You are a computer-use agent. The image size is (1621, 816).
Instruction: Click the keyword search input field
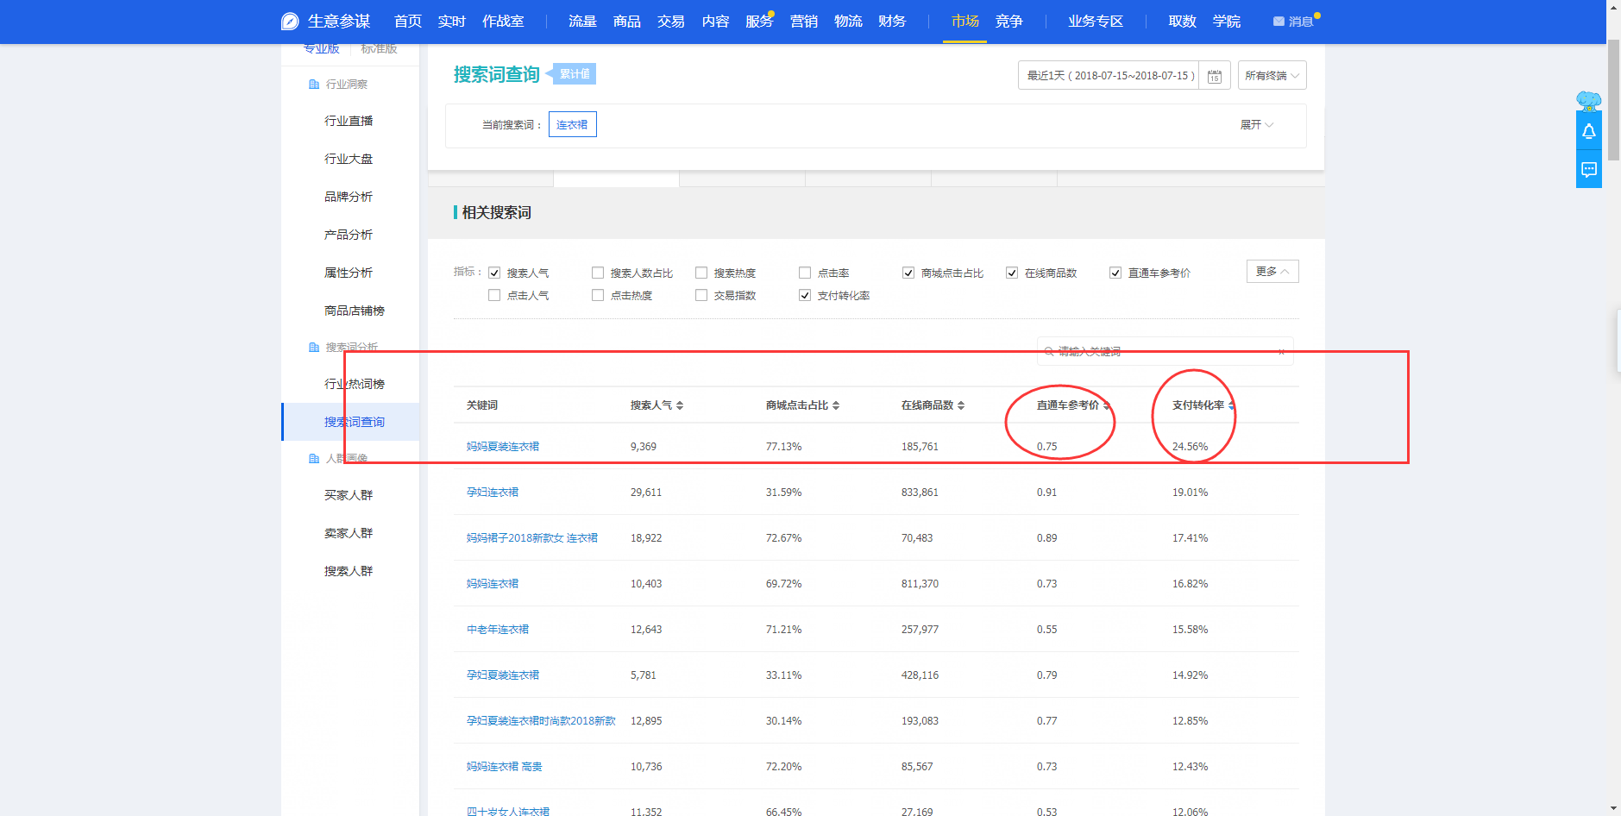[x=1165, y=351]
